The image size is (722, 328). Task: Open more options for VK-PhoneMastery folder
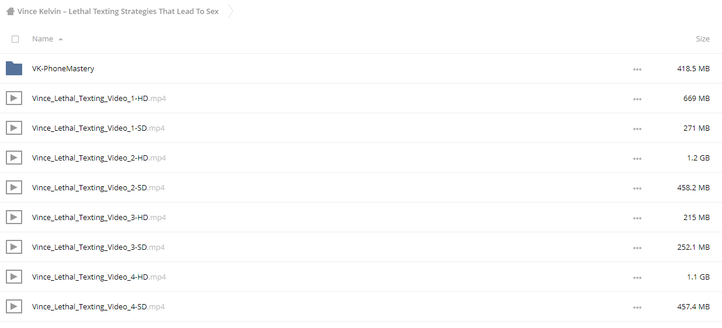(637, 69)
